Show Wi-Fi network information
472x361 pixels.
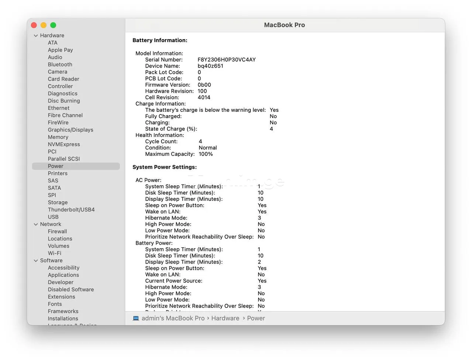[55, 253]
